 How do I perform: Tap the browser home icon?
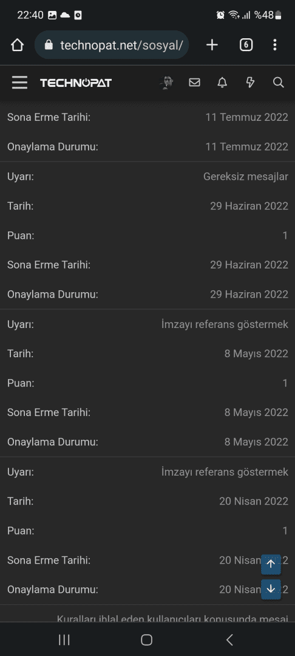point(17,45)
